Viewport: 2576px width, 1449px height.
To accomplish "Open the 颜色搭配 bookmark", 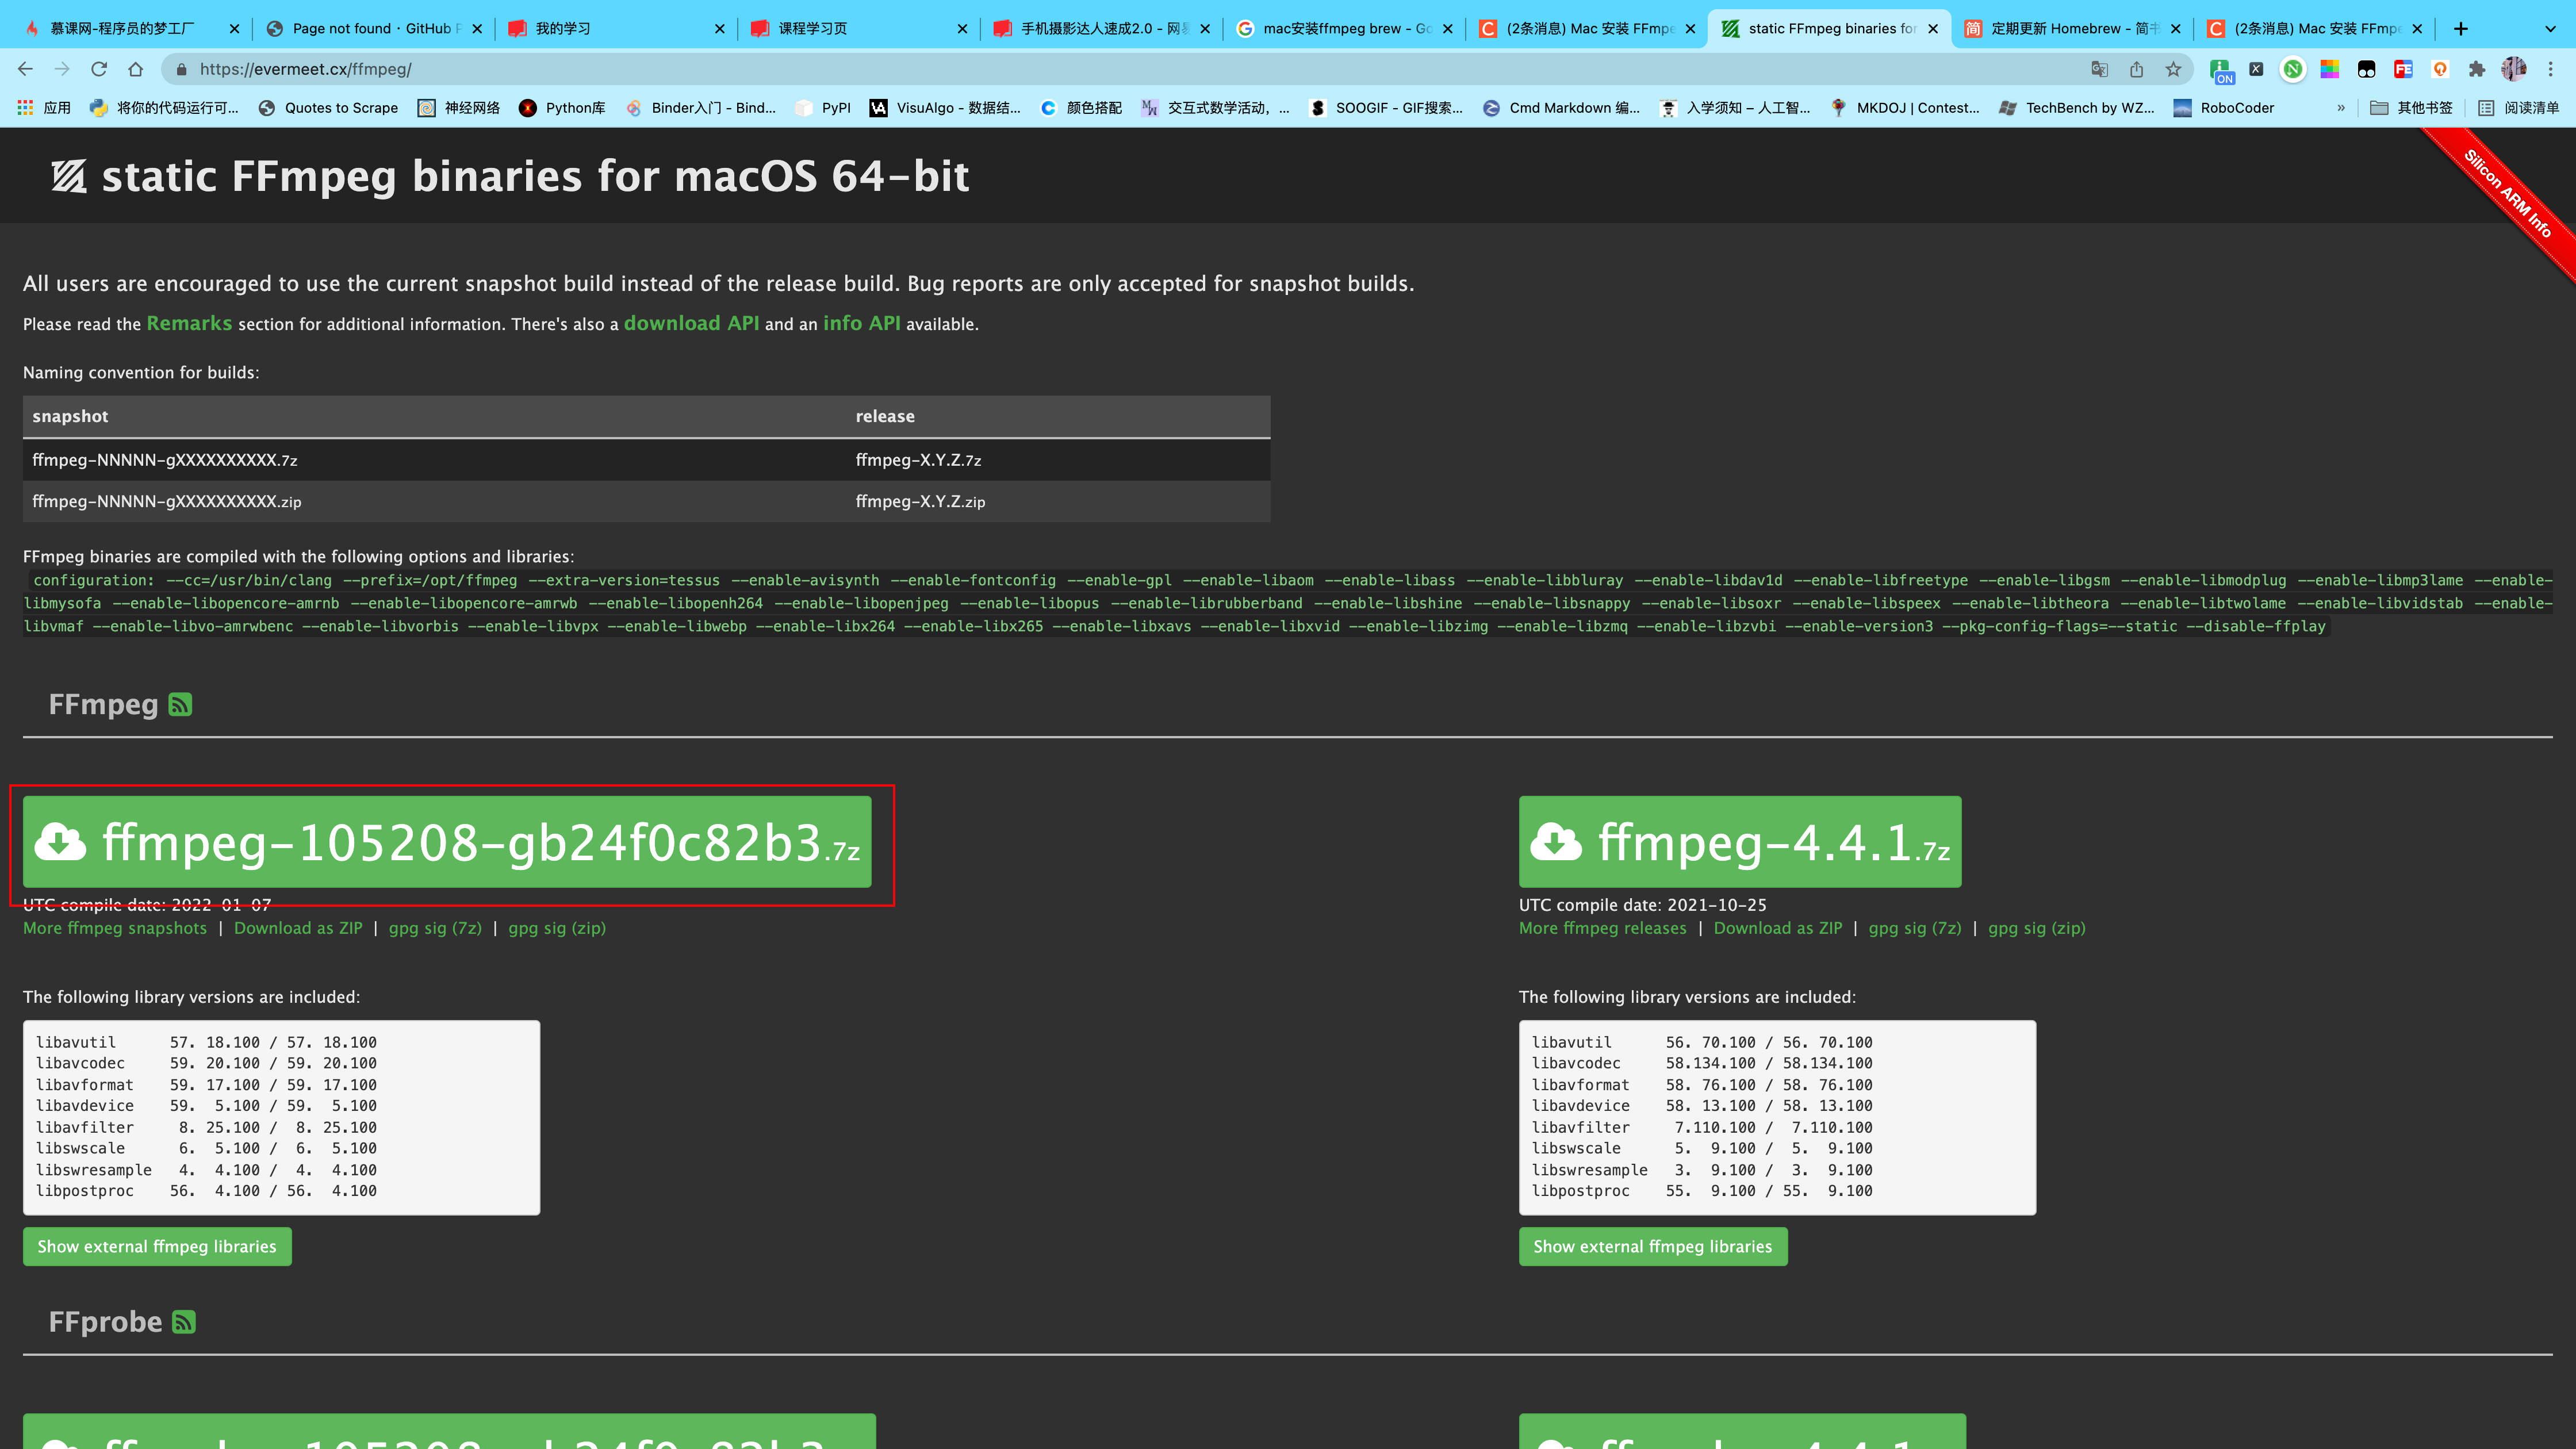I will [x=1081, y=108].
